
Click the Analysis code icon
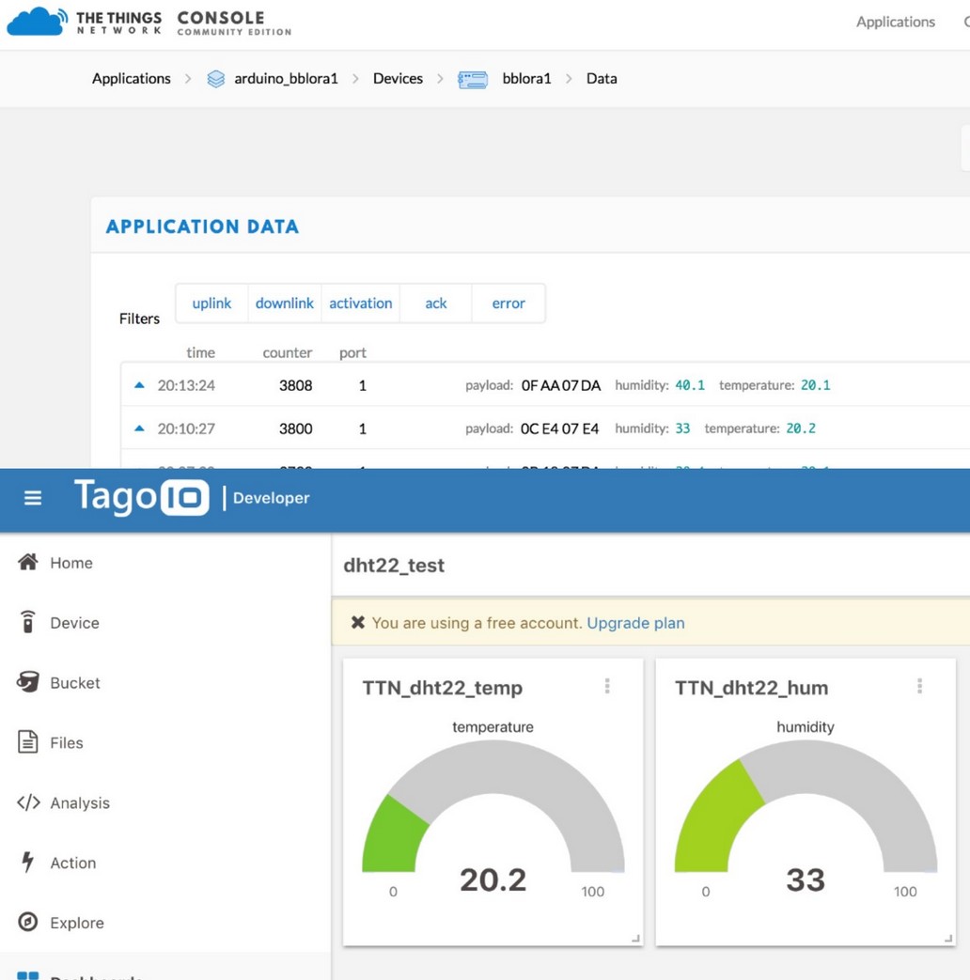pyautogui.click(x=28, y=801)
